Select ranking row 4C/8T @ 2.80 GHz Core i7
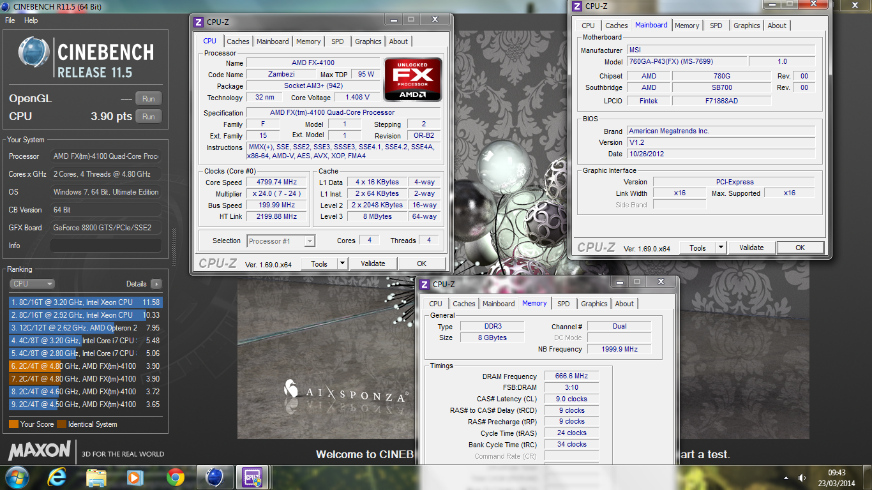Image resolution: width=872 pixels, height=490 pixels. tap(86, 353)
